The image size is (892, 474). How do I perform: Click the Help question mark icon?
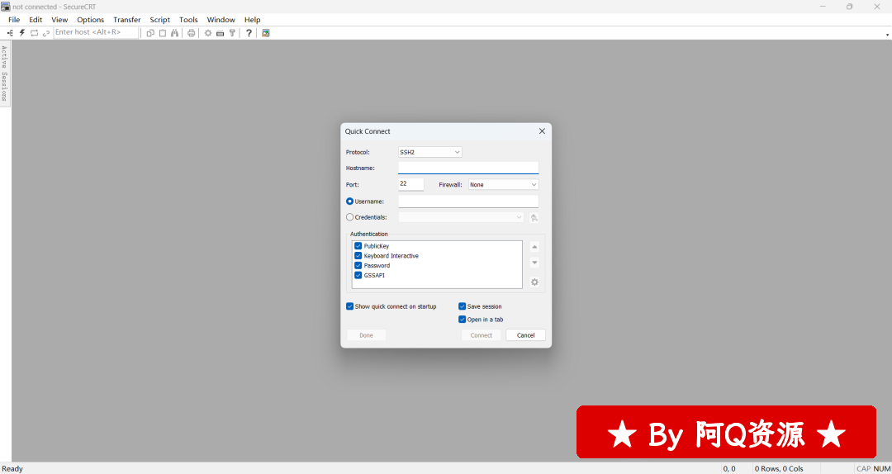249,33
